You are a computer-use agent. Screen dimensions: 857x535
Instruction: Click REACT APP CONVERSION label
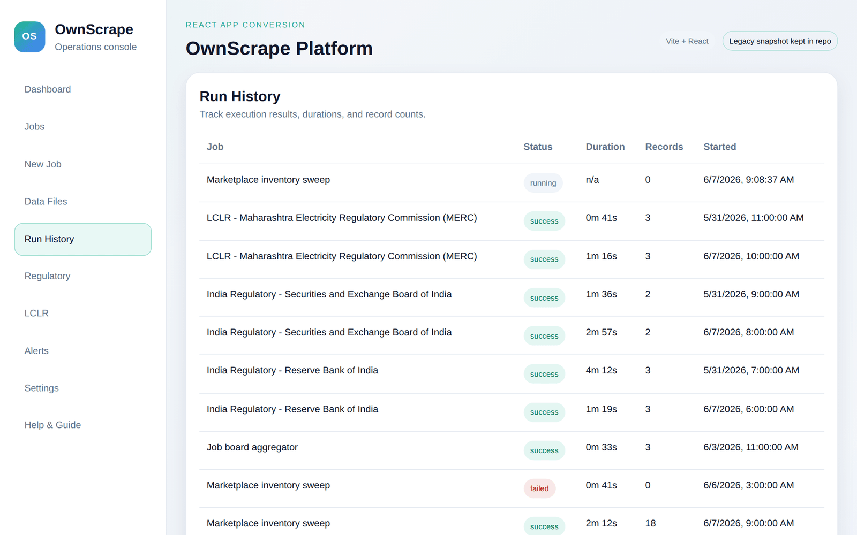coord(245,25)
